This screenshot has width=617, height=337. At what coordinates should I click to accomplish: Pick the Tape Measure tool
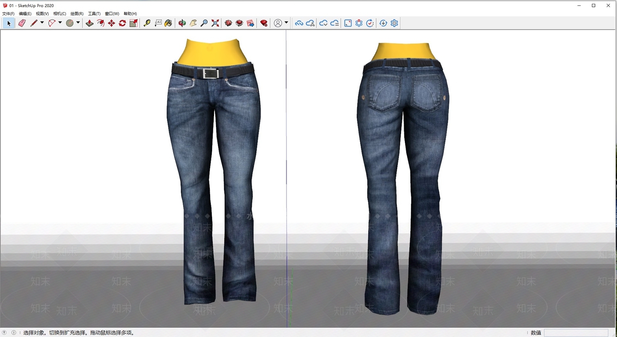point(147,23)
